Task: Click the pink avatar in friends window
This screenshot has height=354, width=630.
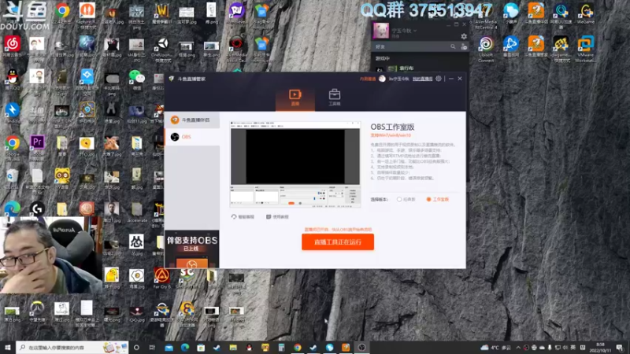Action: tap(381, 31)
